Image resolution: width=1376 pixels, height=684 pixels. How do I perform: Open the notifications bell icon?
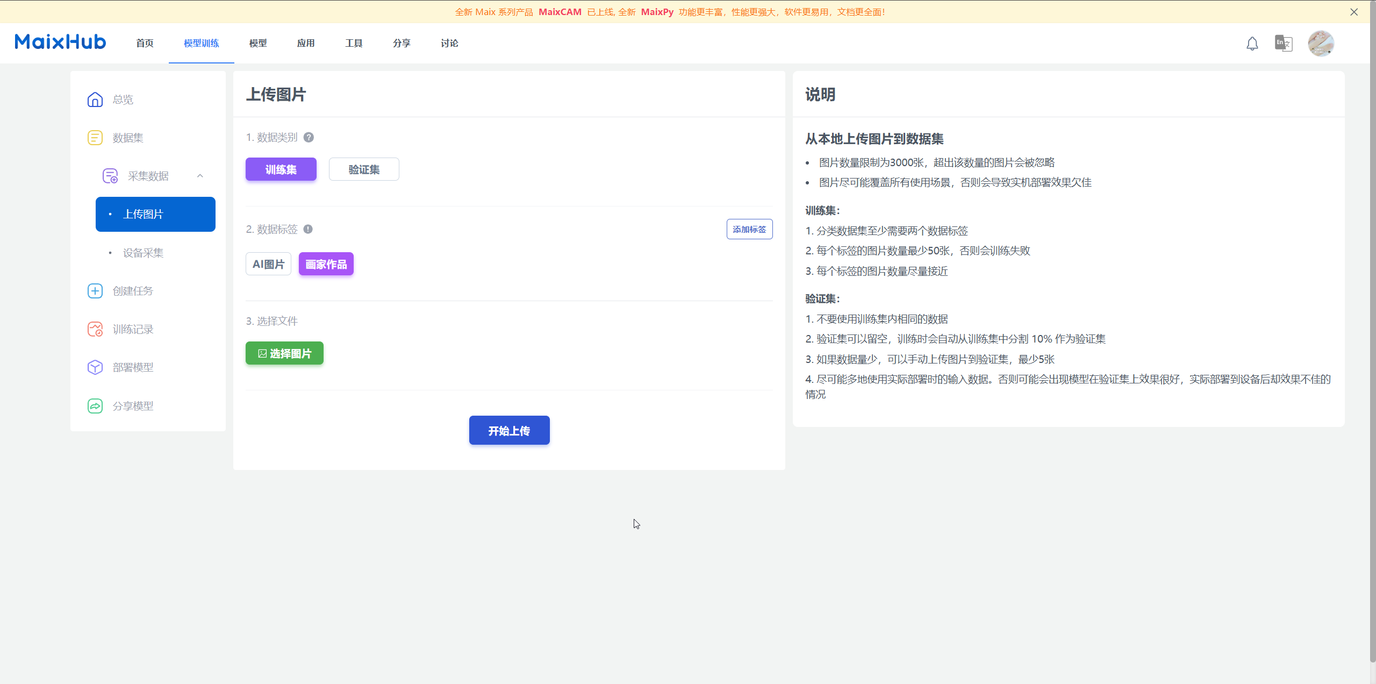point(1252,44)
